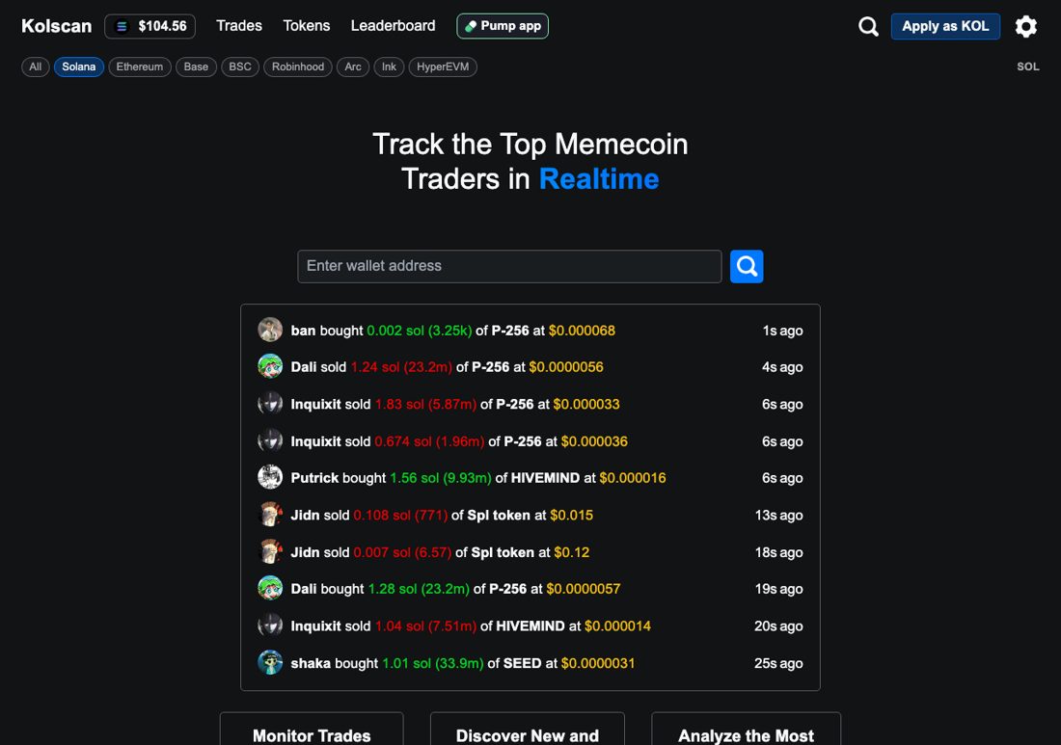Open the Discover New and card
1061x745 pixels.
tap(527, 729)
